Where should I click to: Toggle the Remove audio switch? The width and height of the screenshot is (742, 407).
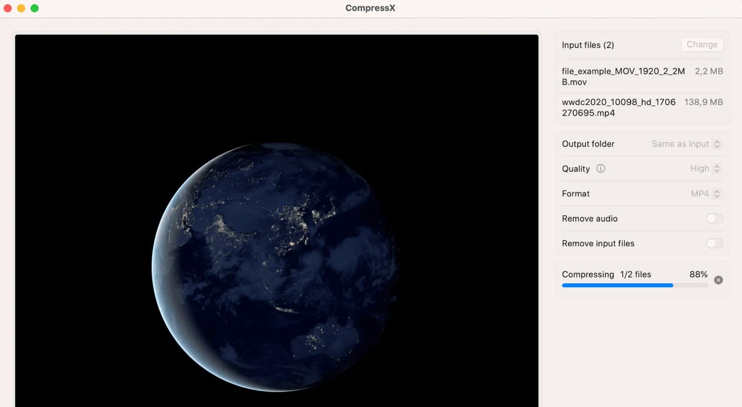click(714, 219)
